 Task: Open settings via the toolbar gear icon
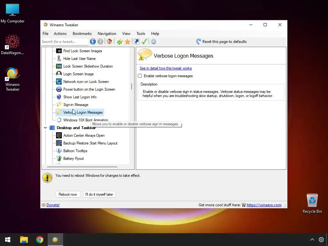click(153, 42)
